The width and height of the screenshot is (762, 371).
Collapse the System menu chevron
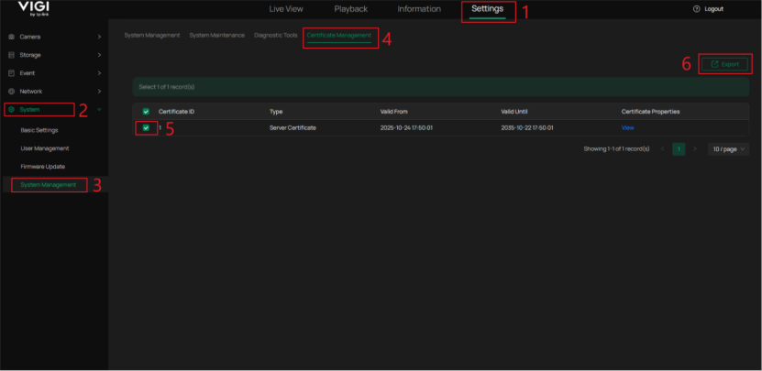click(x=99, y=110)
